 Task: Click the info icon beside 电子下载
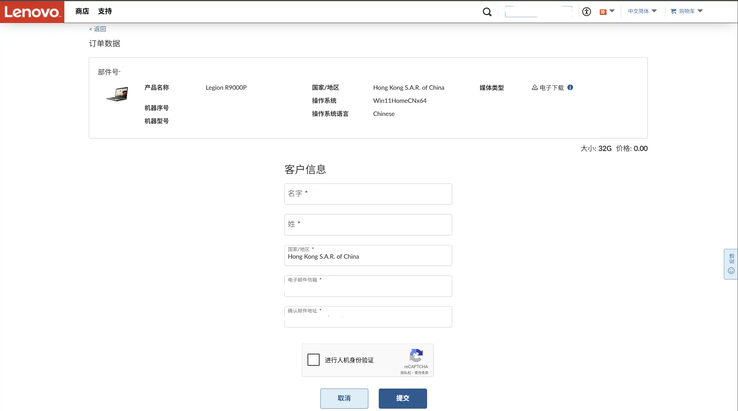570,87
